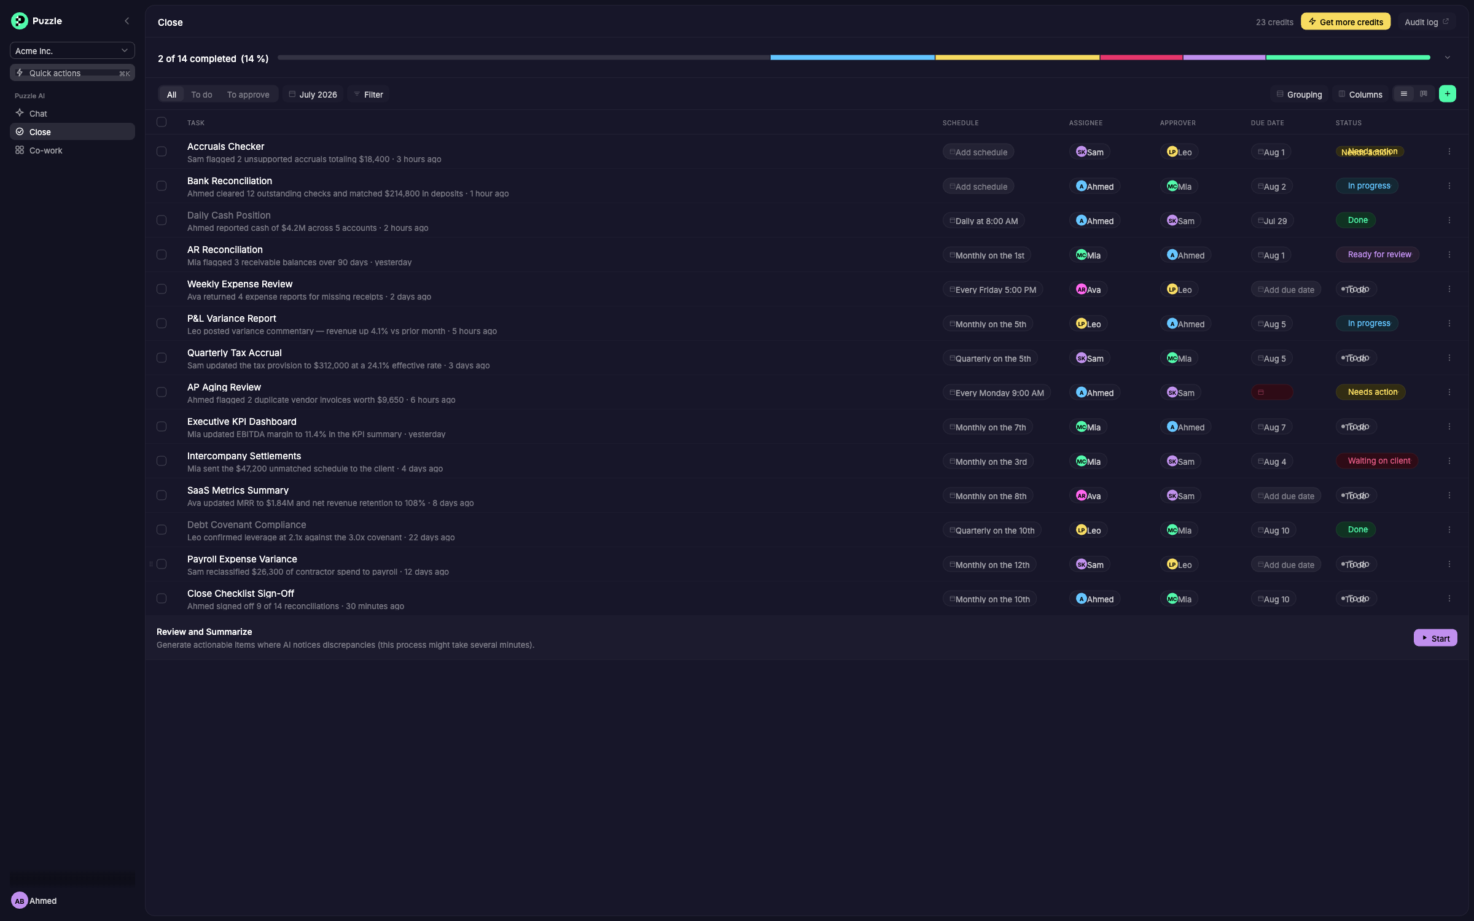The height and width of the screenshot is (921, 1474).
Task: Open the Filter menu
Action: tap(368, 95)
